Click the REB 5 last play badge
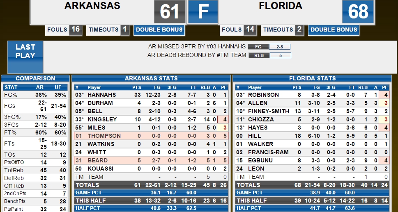The image size is (398, 212). tap(270, 55)
